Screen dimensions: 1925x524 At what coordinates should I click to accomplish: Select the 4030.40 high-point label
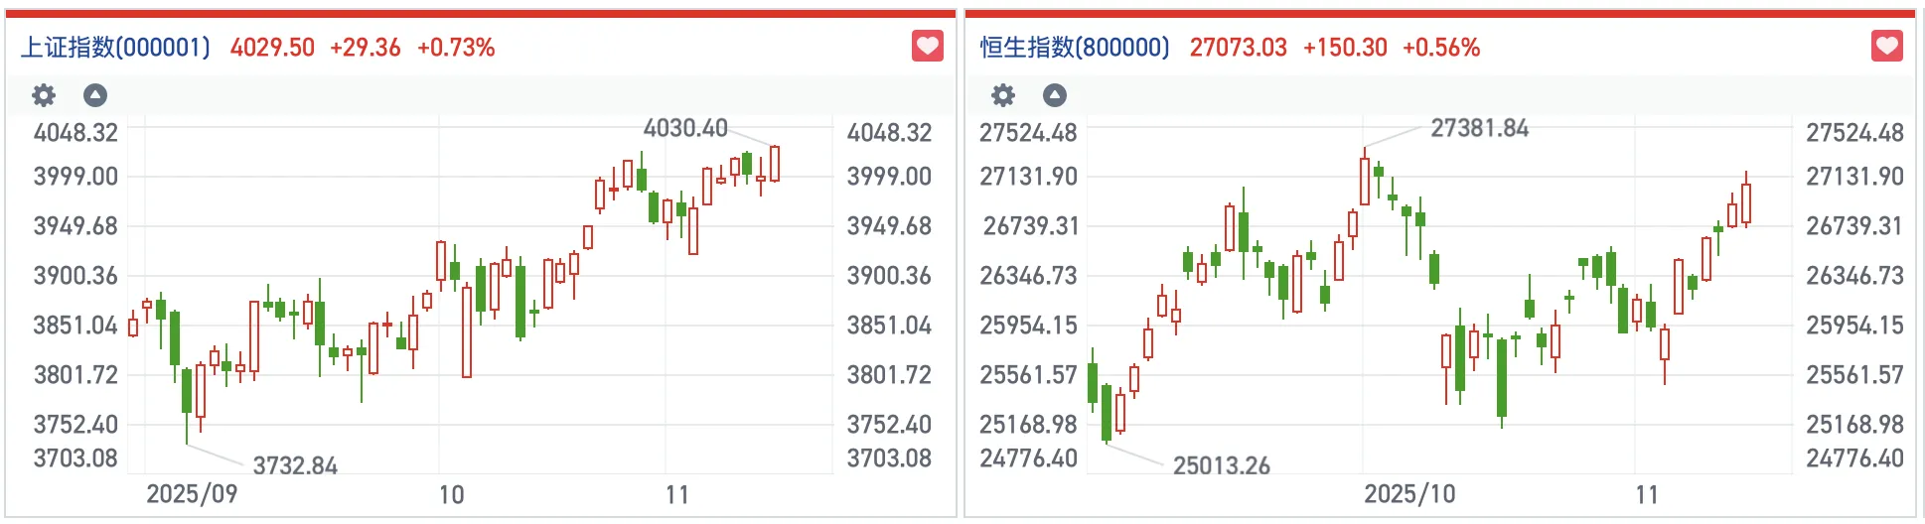click(x=685, y=128)
